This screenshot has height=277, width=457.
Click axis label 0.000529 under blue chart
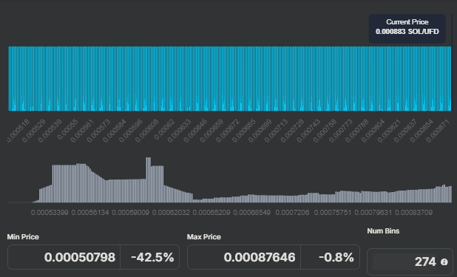pos(34,131)
